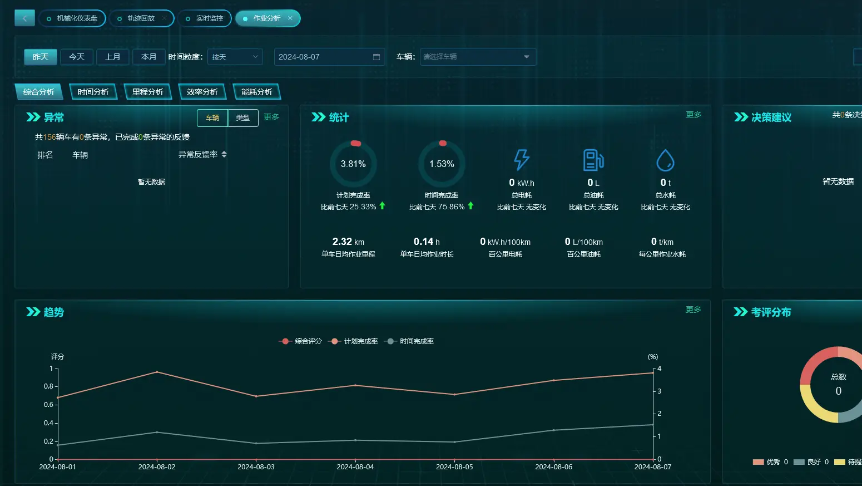Image resolution: width=862 pixels, height=486 pixels.
Task: Click the 考评分布 section double-arrow icon
Action: click(740, 312)
